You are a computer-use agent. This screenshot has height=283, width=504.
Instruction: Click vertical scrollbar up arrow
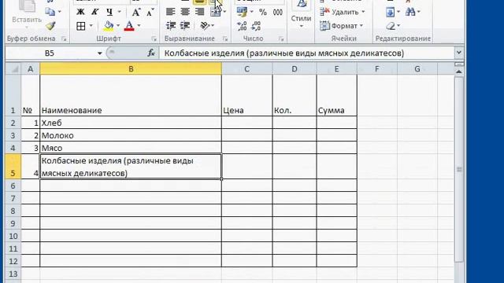(x=459, y=72)
